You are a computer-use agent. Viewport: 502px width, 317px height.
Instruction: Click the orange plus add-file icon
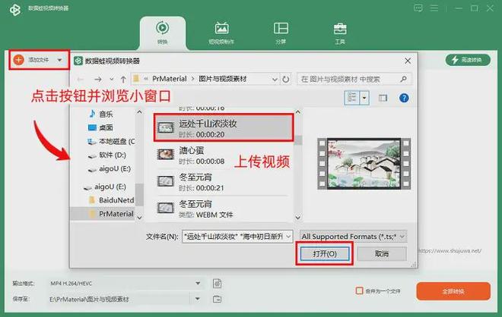(18, 60)
